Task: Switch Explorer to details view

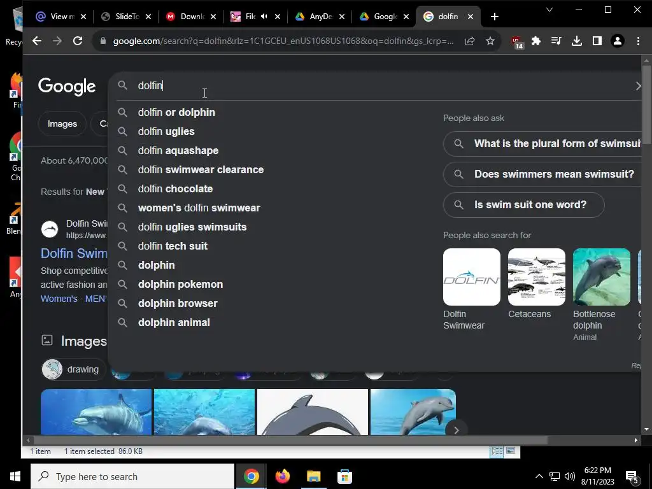Action: (x=497, y=451)
